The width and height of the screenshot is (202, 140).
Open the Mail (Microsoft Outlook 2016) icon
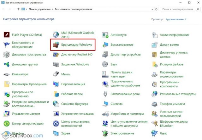[x=56, y=35]
